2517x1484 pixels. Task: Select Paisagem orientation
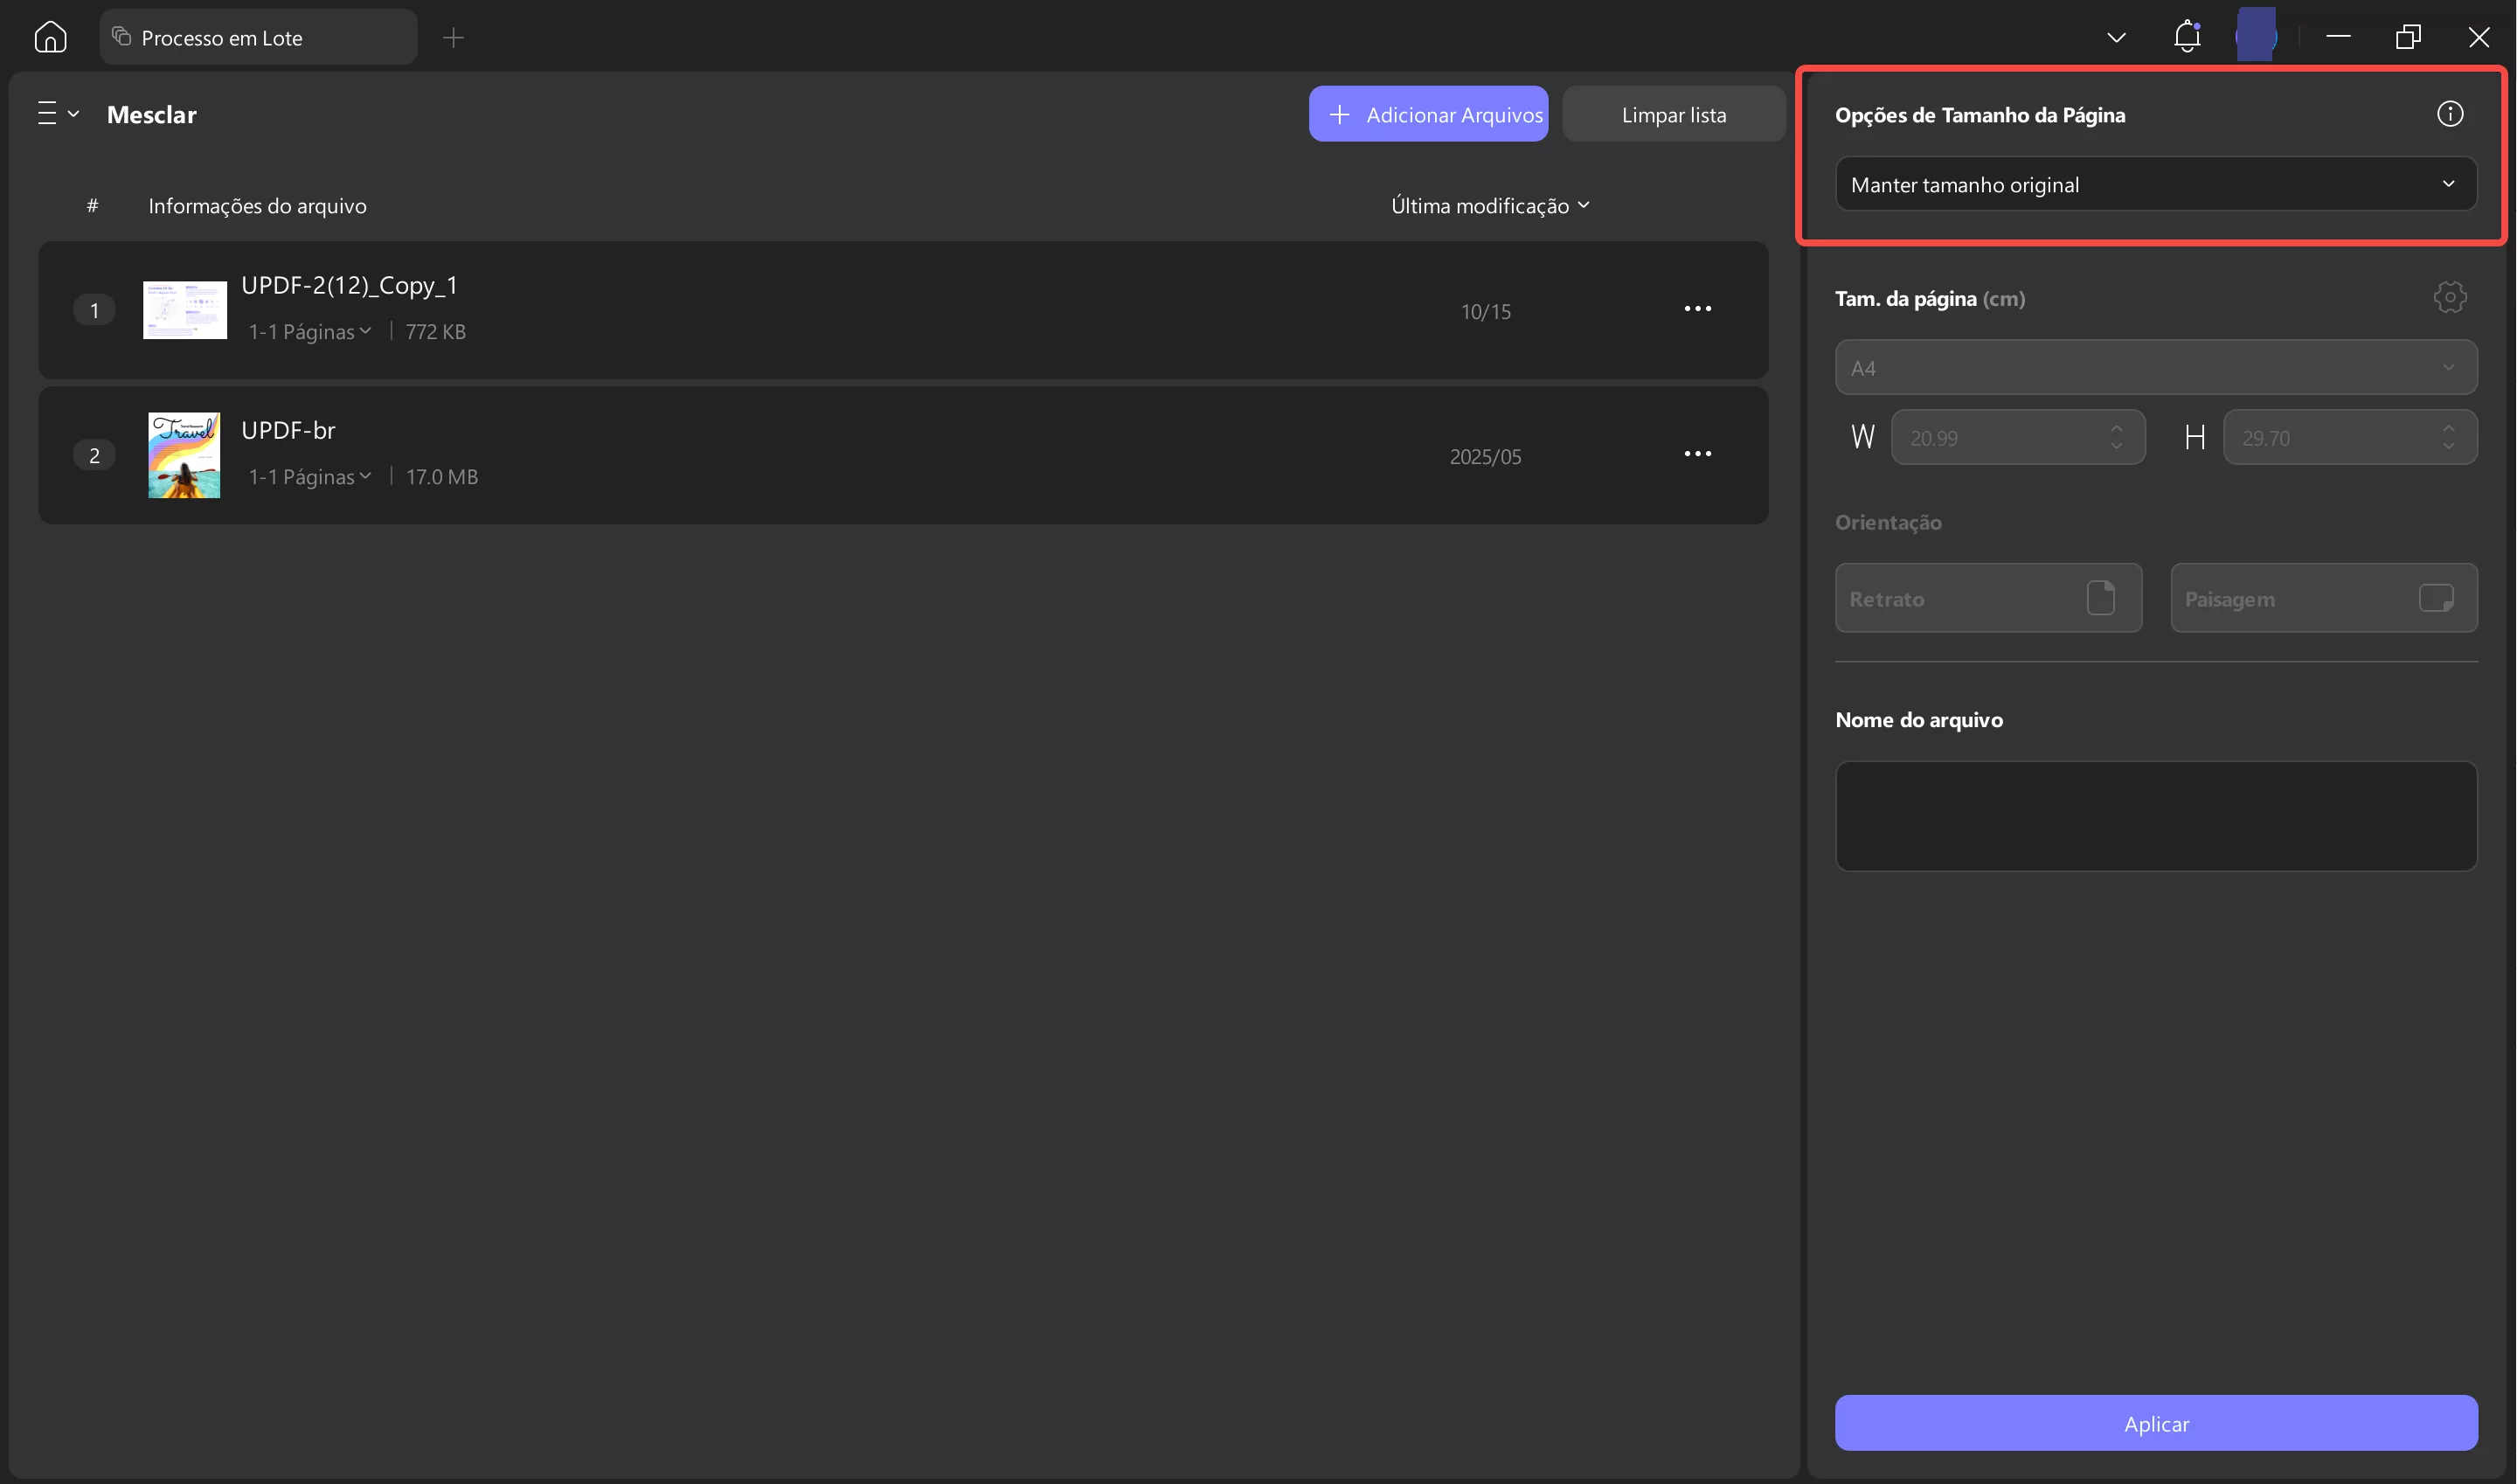[2322, 598]
